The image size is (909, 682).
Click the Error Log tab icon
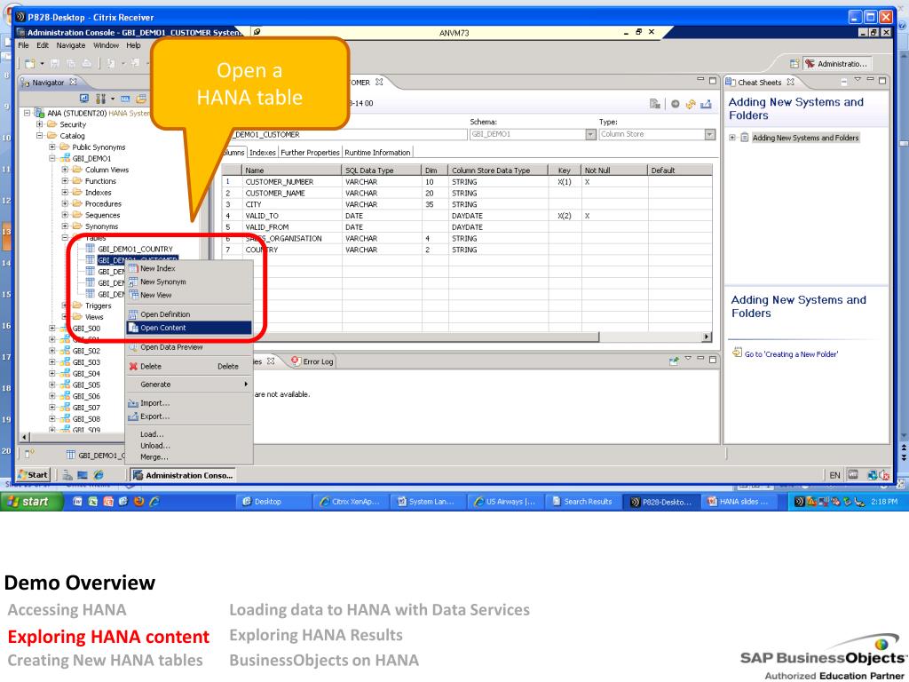pyautogui.click(x=296, y=361)
